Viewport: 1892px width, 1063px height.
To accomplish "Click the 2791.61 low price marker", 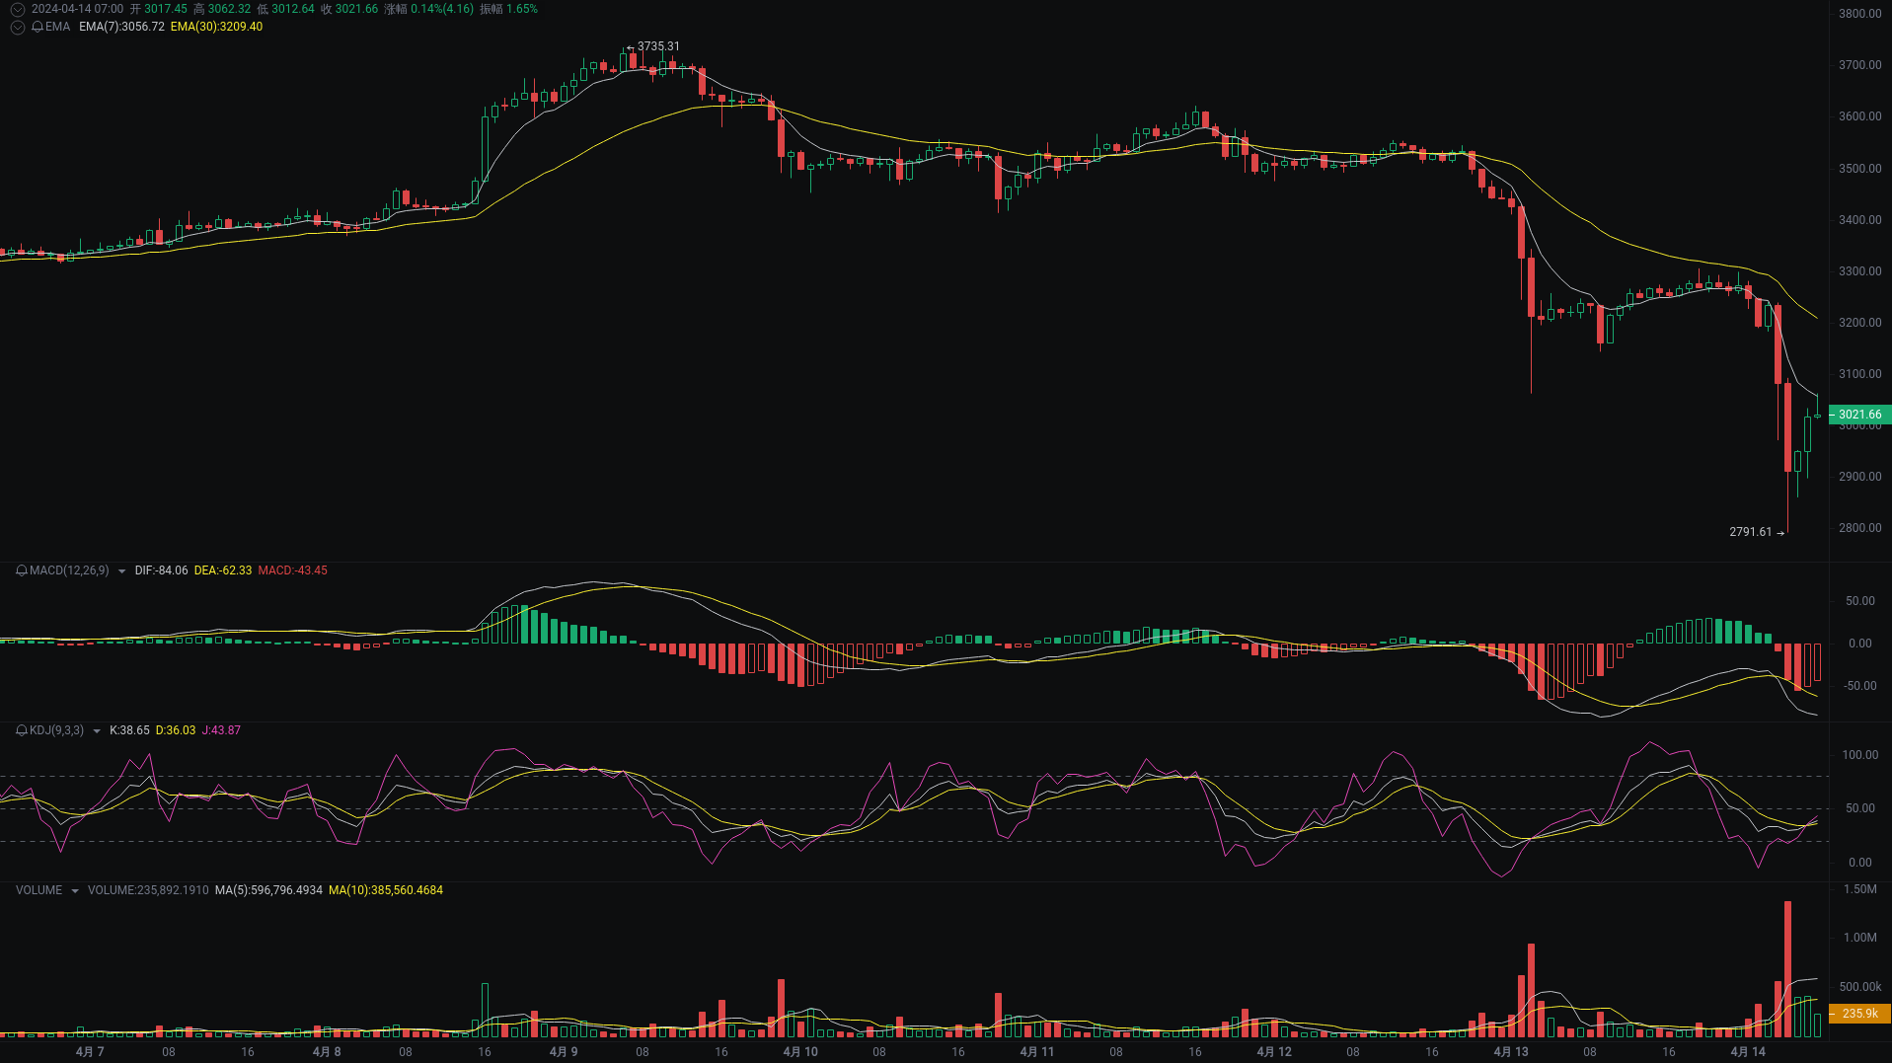I will click(1749, 532).
